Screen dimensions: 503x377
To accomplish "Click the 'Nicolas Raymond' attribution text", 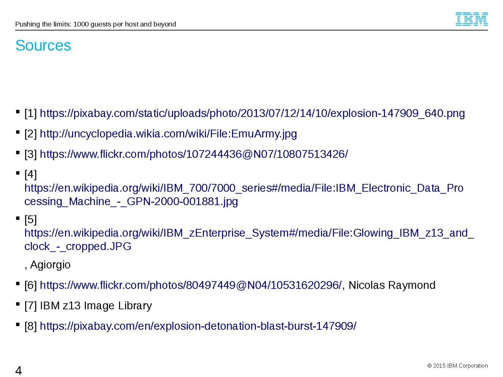I will [x=392, y=285].
